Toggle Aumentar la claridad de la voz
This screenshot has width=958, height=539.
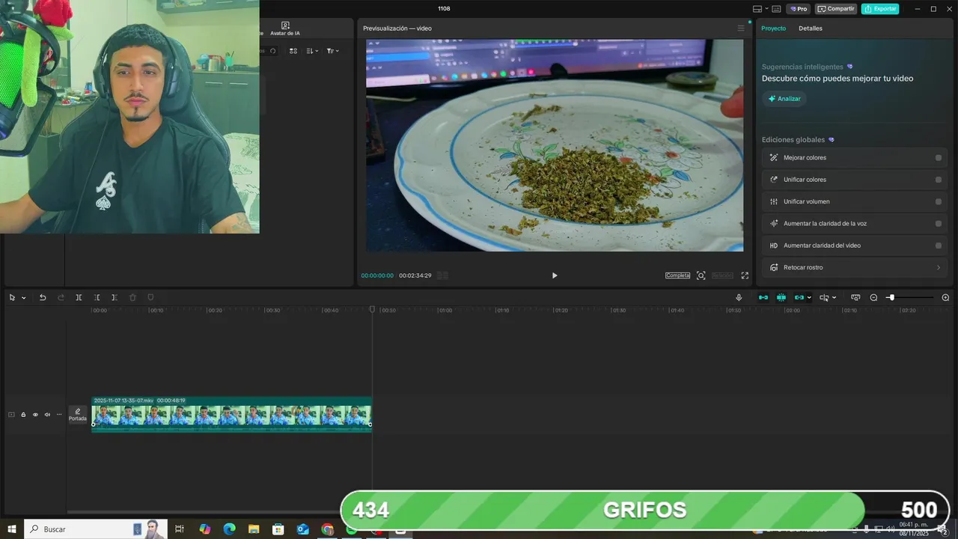point(939,224)
